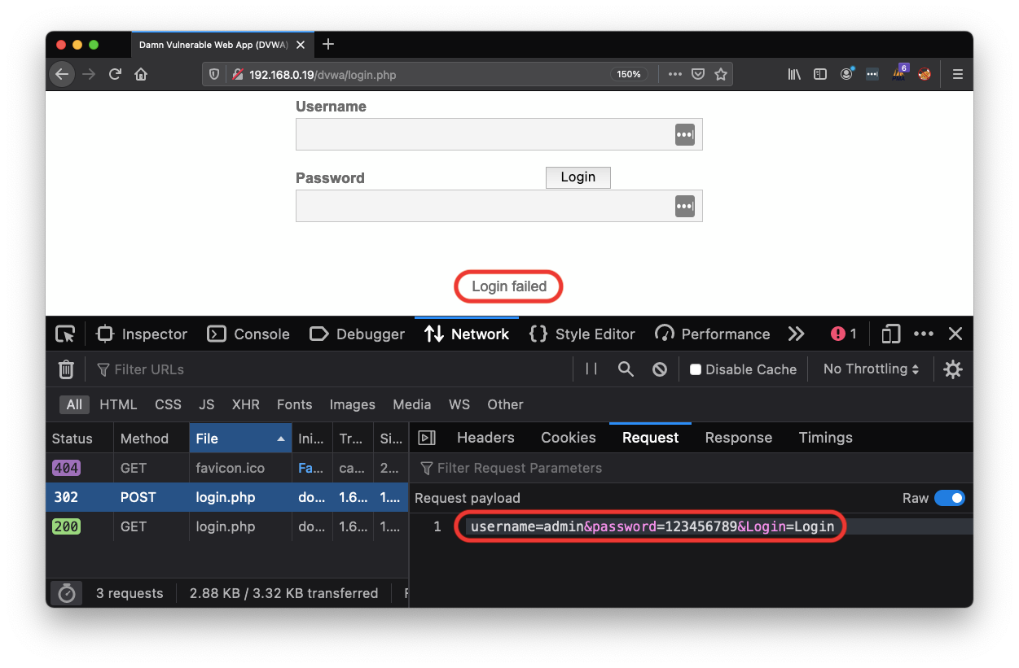The height and width of the screenshot is (668, 1019).
Task: Toggle the request details pane icon
Action: coord(426,438)
